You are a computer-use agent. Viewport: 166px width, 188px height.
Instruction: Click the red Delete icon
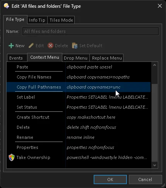(x=50, y=46)
